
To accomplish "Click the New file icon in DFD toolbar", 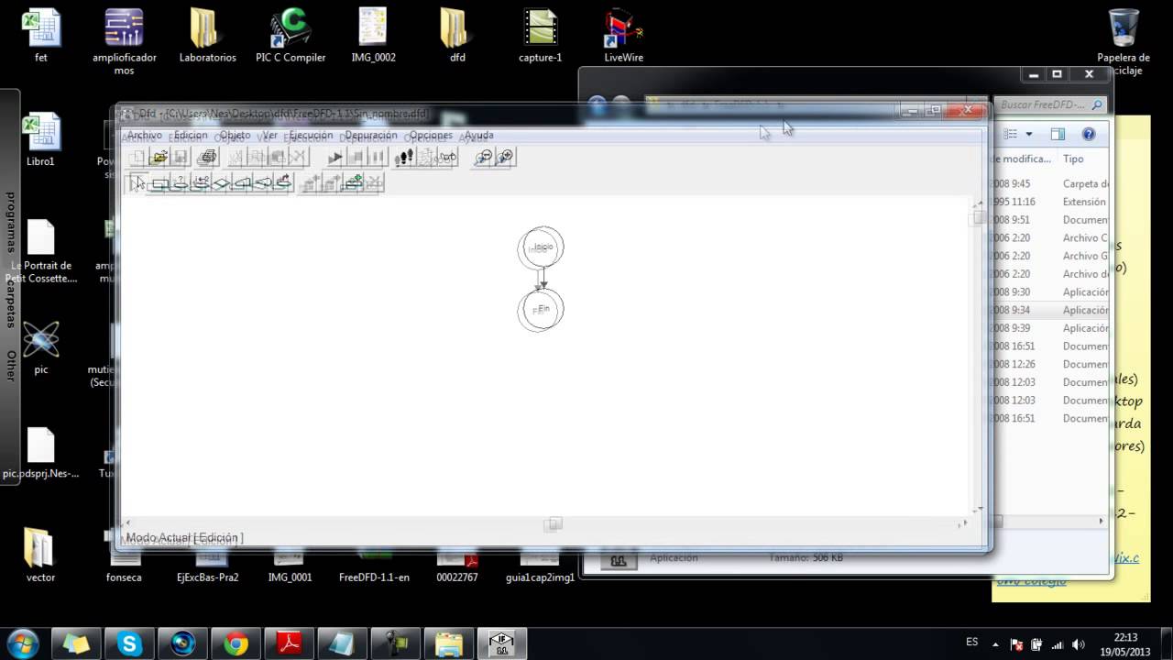I will point(137,158).
